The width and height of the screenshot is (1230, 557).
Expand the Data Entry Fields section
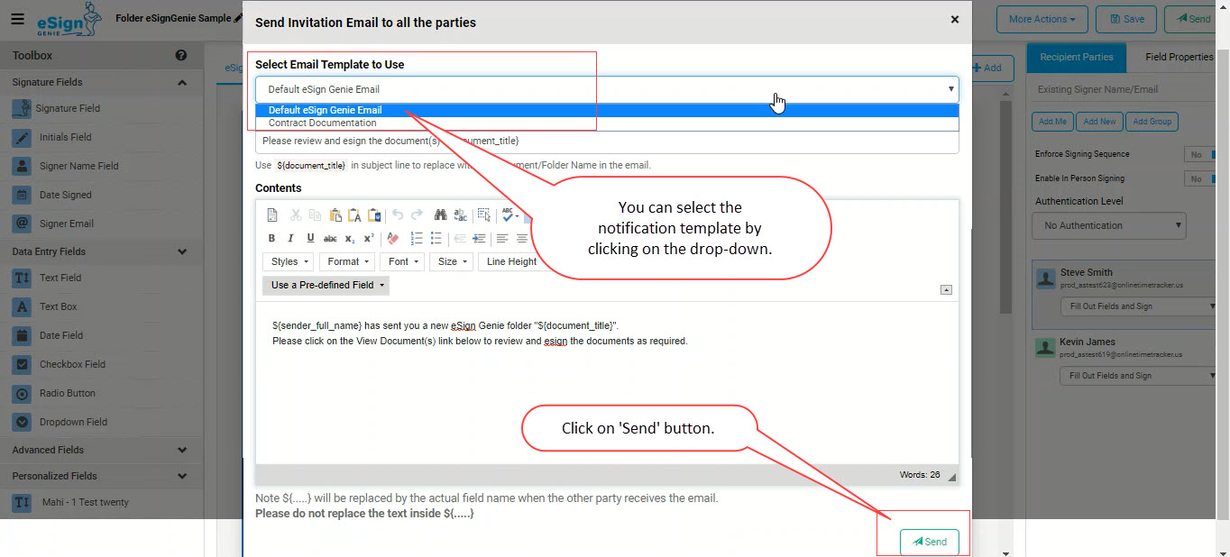(x=182, y=252)
